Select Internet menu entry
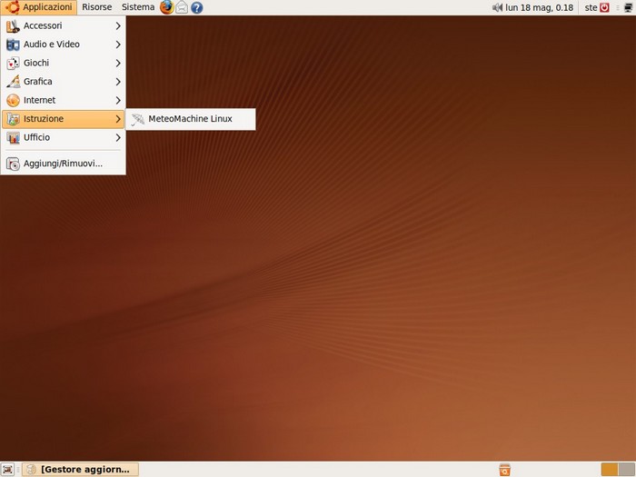 tap(63, 100)
